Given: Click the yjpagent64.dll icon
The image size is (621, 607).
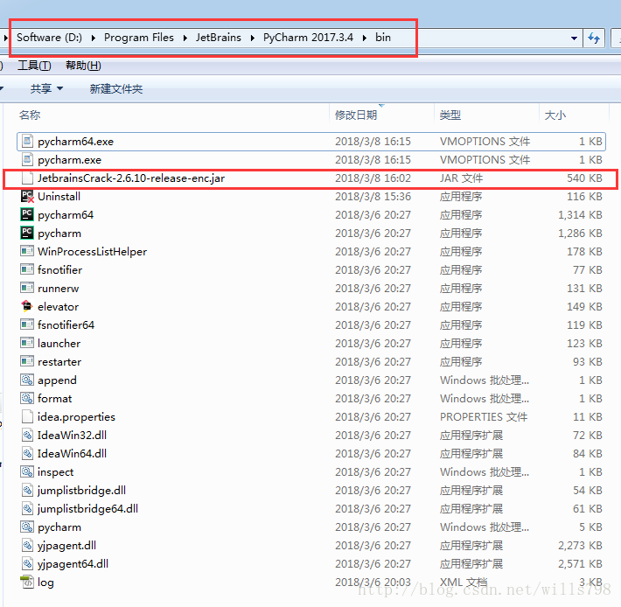Looking at the screenshot, I should tap(27, 563).
